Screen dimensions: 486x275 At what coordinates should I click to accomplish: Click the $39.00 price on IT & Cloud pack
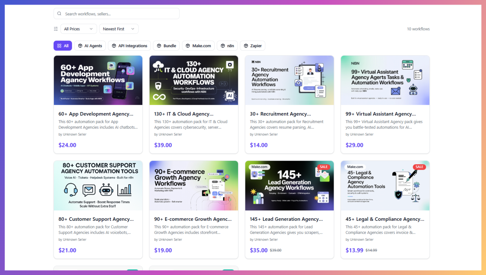pyautogui.click(x=163, y=145)
